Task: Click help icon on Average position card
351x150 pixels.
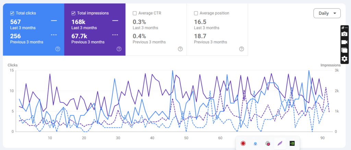Action: pyautogui.click(x=242, y=49)
